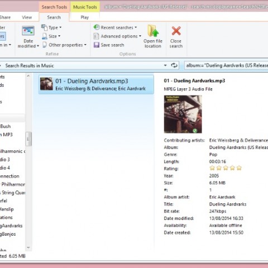
Task: Select the nnection item in navigation pane
Action: (9, 176)
